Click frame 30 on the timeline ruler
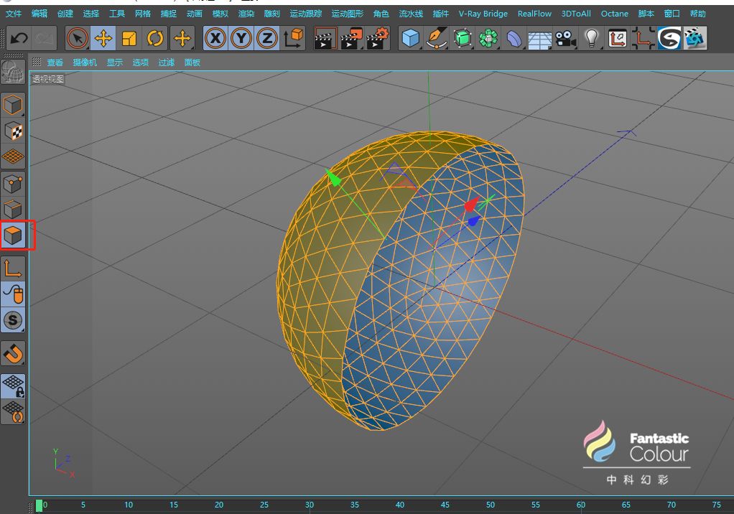 [x=310, y=505]
